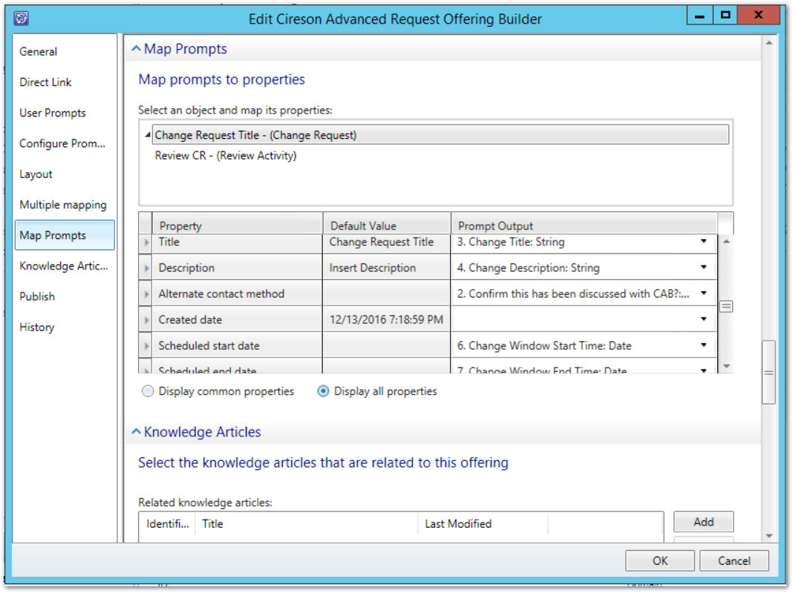
Task: Click the Default Value column header
Action: point(386,224)
